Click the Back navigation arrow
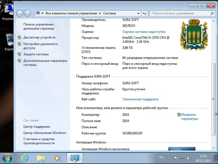The image size is (218, 164). [20, 14]
